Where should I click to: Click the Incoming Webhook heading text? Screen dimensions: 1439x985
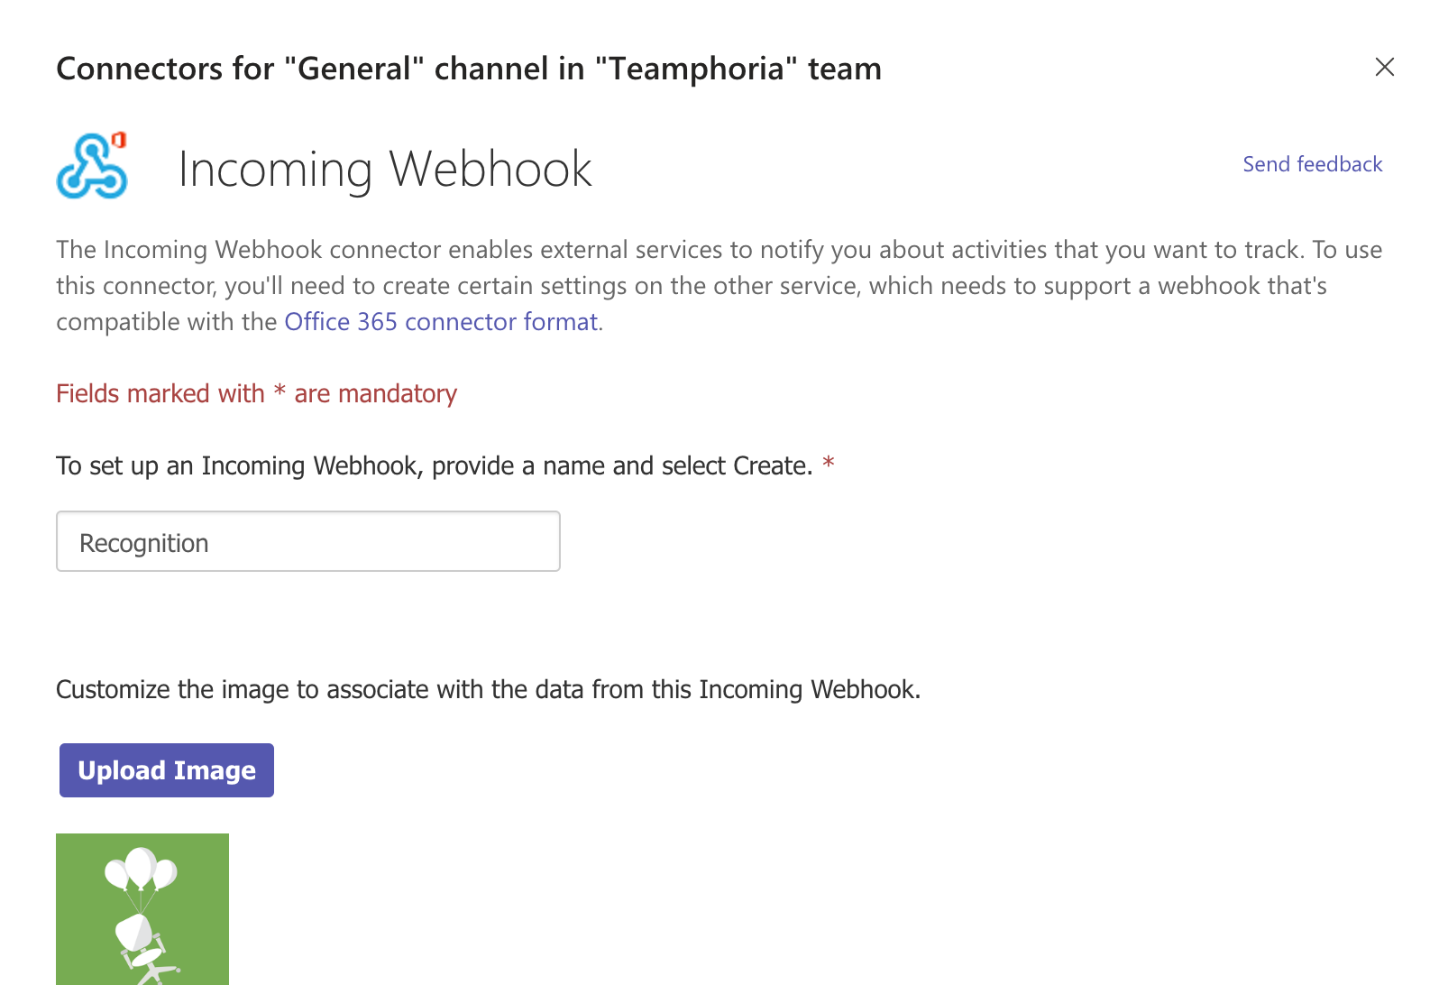385,169
